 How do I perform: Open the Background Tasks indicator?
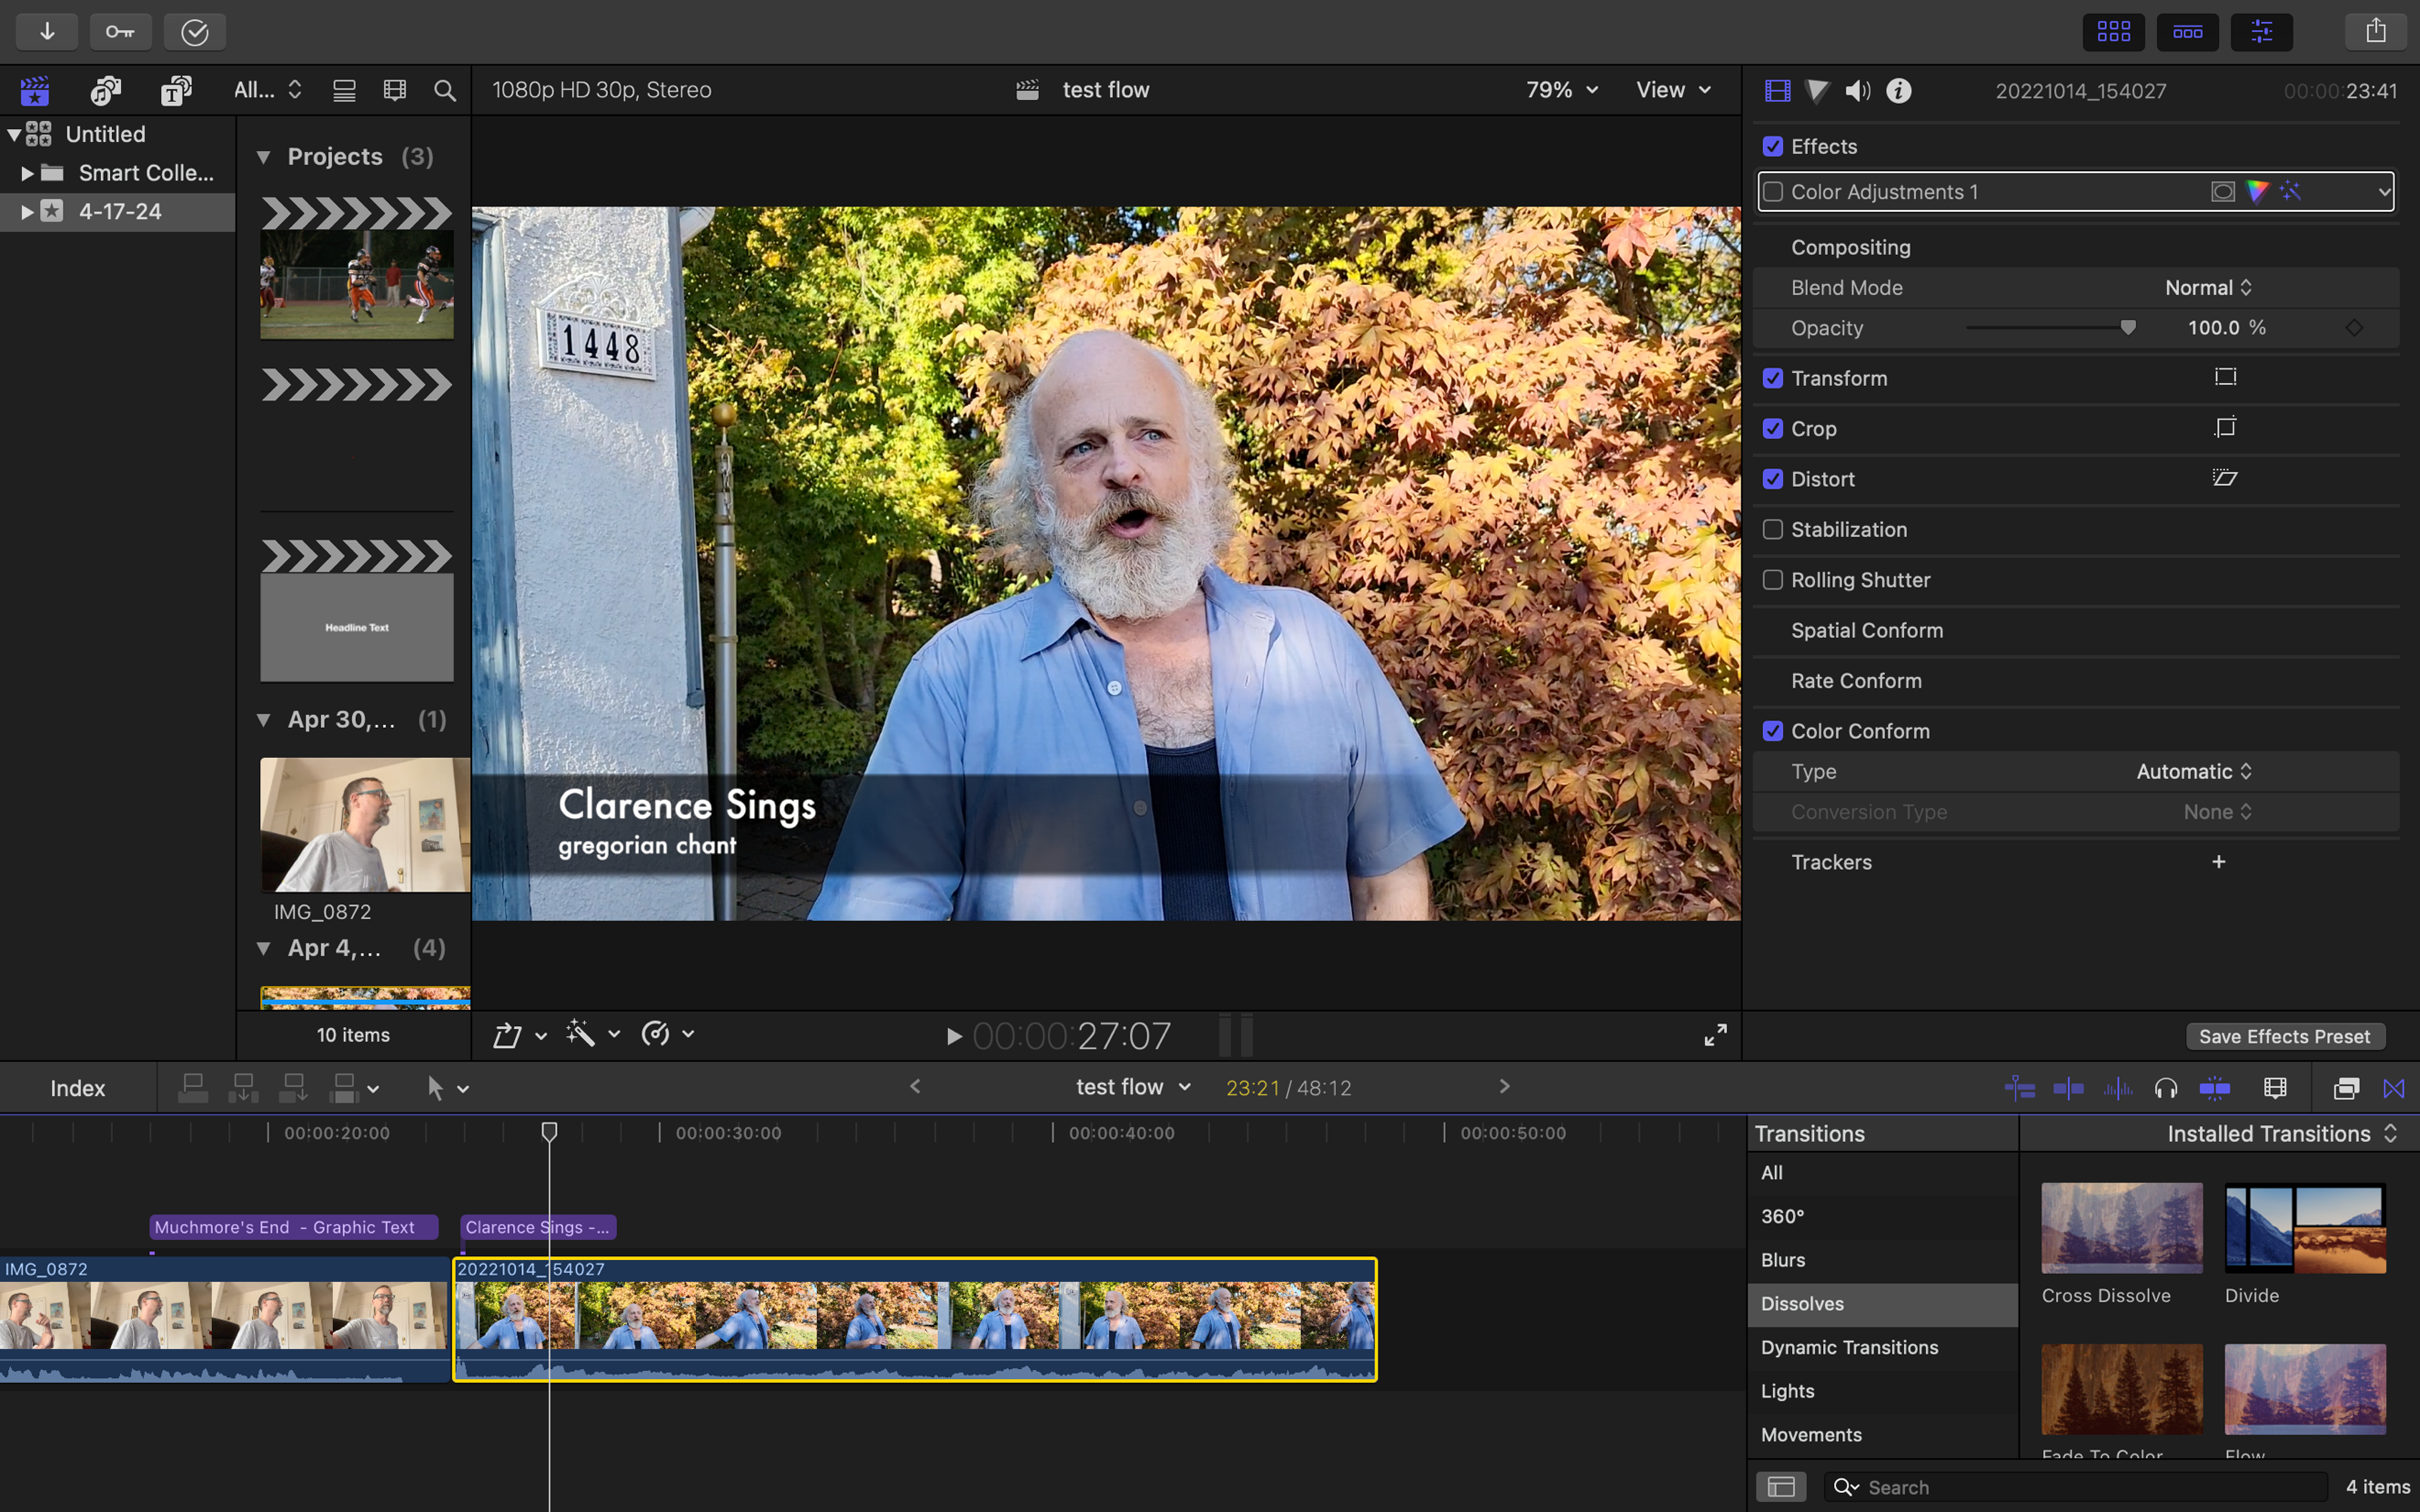point(194,31)
